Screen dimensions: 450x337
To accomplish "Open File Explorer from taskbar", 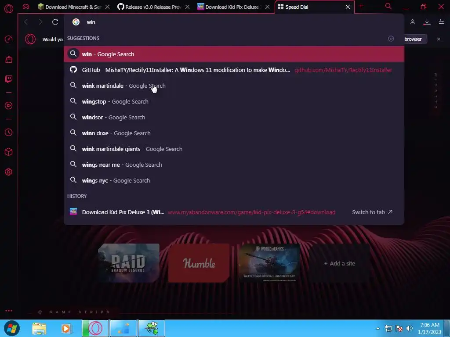I will 39,328.
